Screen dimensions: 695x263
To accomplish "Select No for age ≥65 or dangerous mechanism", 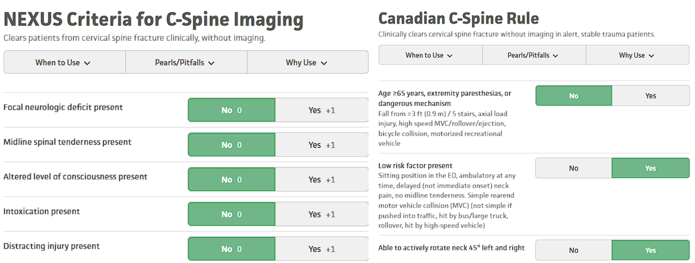I will coord(573,96).
